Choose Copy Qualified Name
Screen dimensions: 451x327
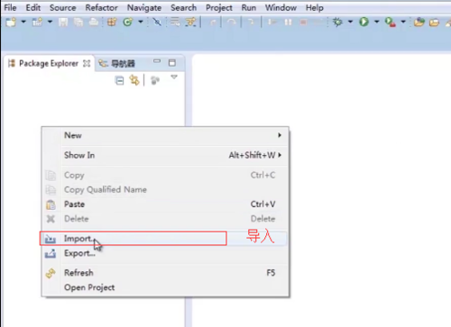tap(165, 190)
